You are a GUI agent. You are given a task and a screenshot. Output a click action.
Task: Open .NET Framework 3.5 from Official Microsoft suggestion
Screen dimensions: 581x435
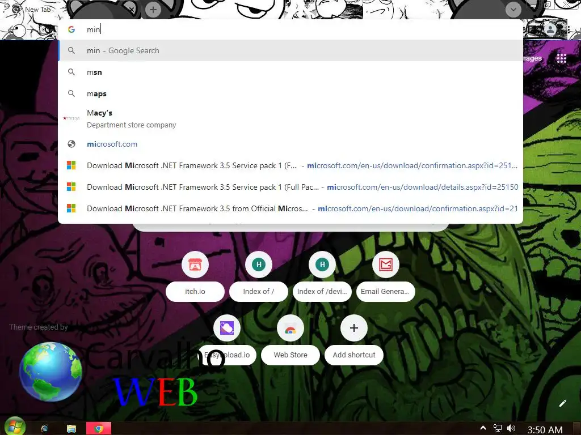[x=290, y=208]
